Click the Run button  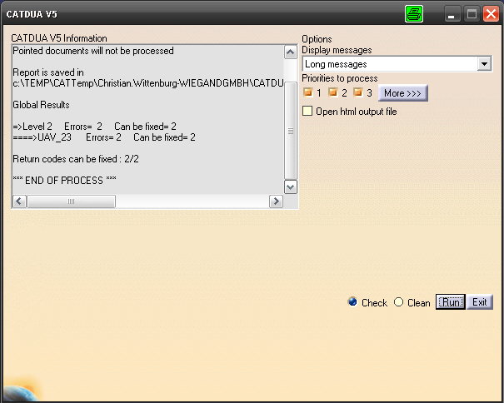pyautogui.click(x=451, y=302)
